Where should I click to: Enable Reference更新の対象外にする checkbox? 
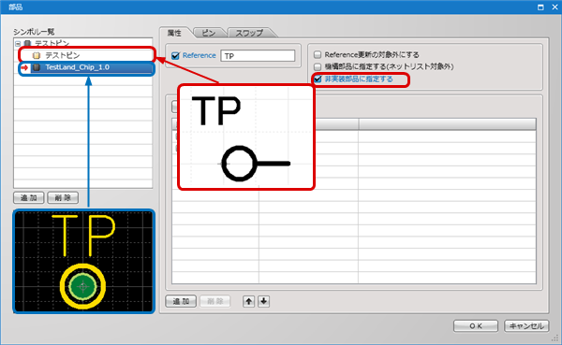coord(318,55)
